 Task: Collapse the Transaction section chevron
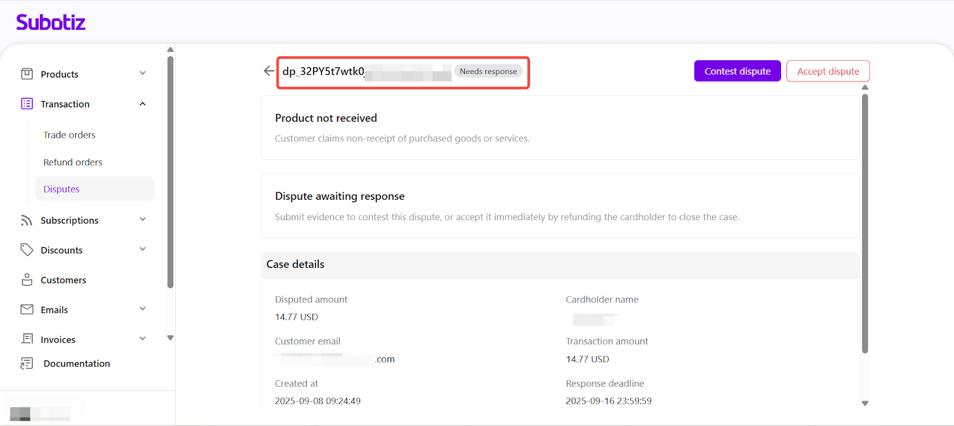(143, 104)
